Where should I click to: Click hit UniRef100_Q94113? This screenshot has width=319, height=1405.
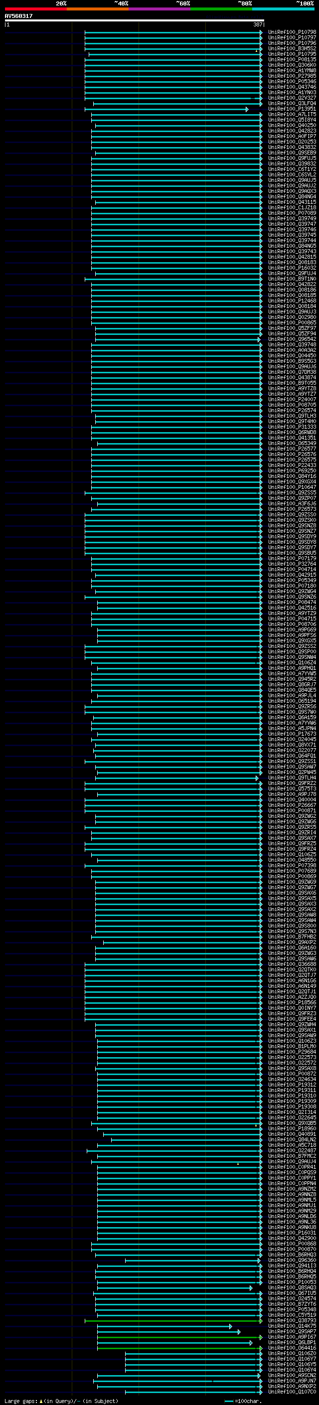[292, 1265]
